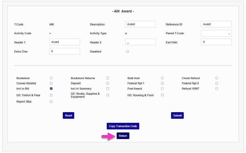This screenshot has width=246, height=153.
Task: Check the Bulk Void checkbox
Action: click(162, 78)
